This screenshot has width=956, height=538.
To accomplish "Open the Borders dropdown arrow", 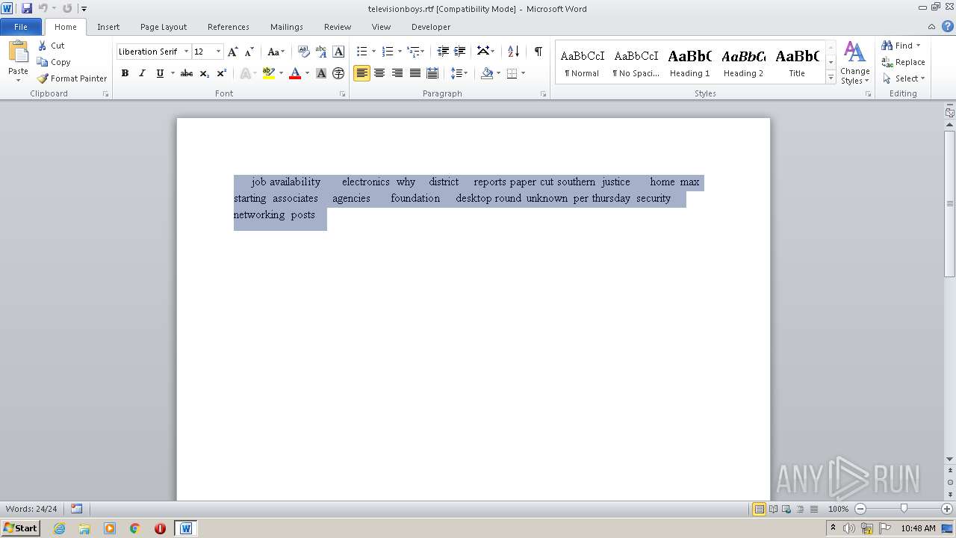I will pos(523,73).
